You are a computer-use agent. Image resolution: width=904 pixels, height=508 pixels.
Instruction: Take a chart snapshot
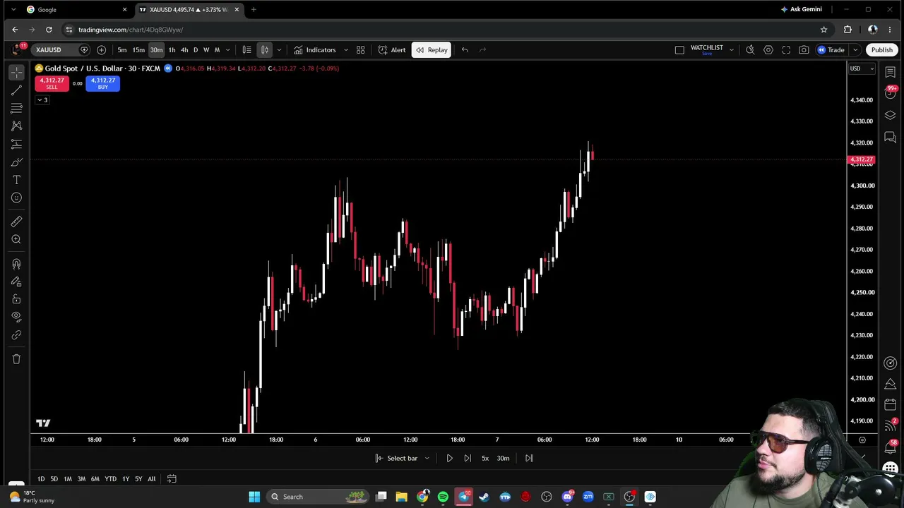click(x=804, y=50)
